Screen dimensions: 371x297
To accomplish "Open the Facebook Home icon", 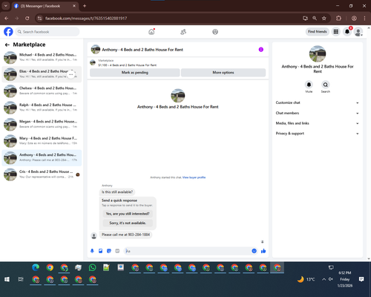I will click(151, 32).
